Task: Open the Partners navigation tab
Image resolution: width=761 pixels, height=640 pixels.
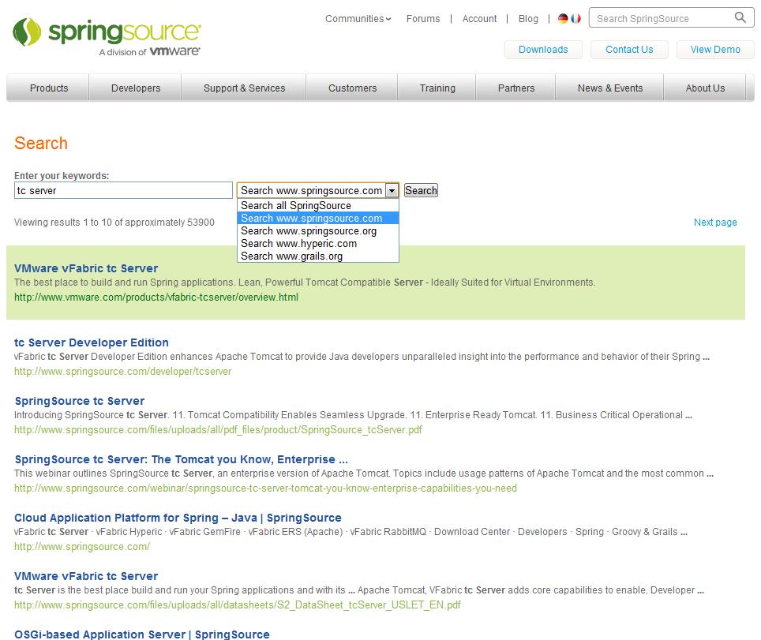Action: 516,88
